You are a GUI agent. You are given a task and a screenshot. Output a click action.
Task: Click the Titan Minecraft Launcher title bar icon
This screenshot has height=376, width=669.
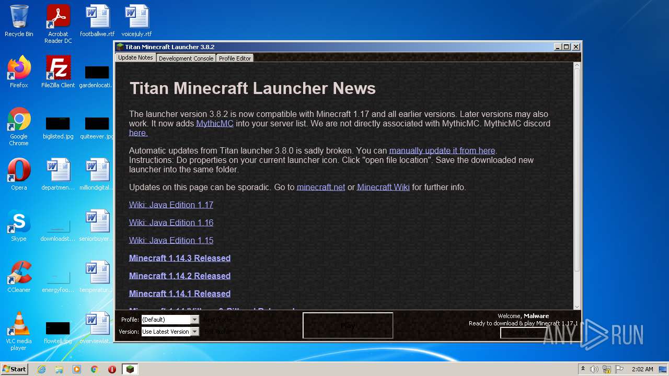120,47
